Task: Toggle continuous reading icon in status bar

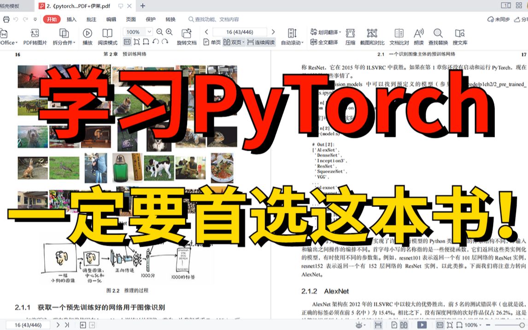Action: 378,325
